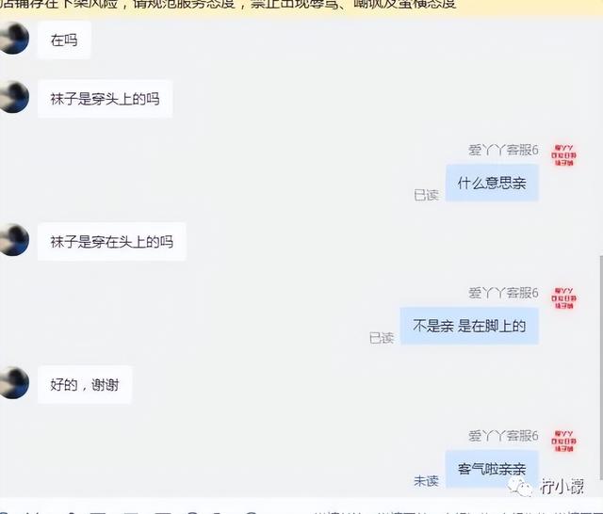
Task: Select the "好的，谢谢" message bubble
Action: coord(85,384)
